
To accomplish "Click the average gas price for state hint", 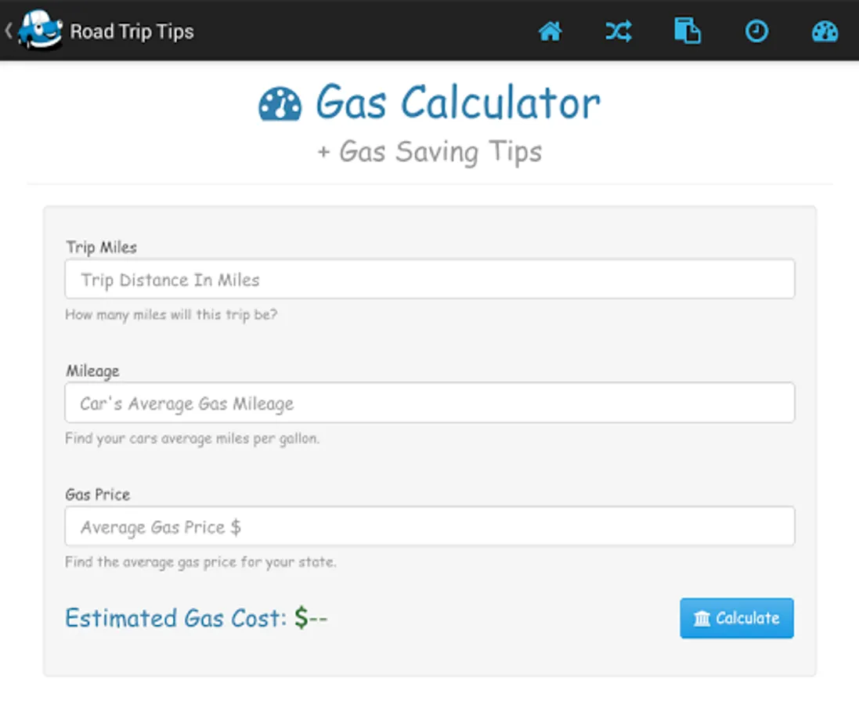I will click(x=200, y=562).
